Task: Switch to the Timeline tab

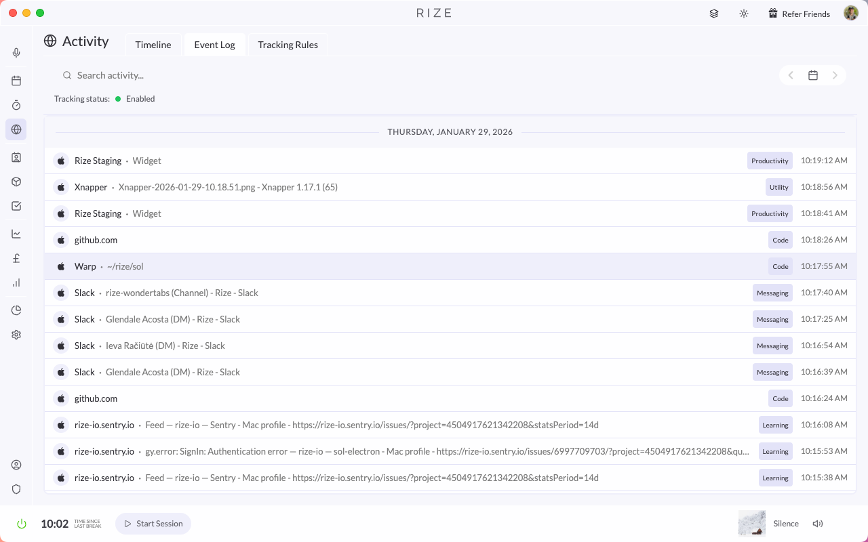Action: [x=153, y=44]
